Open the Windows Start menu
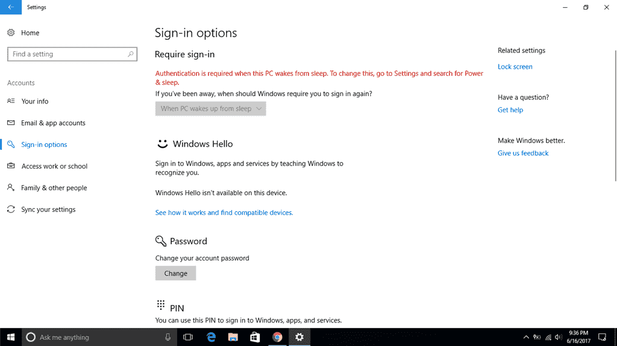Image resolution: width=617 pixels, height=346 pixels. point(11,337)
